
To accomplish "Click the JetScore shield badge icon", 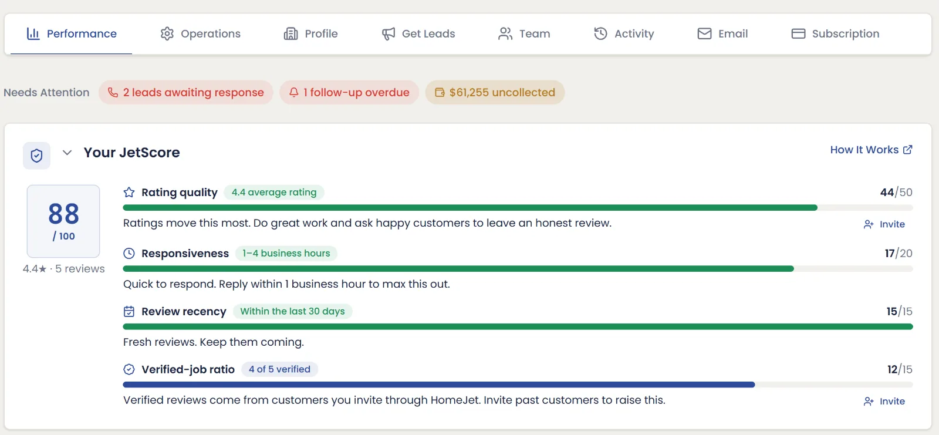I will pyautogui.click(x=36, y=156).
